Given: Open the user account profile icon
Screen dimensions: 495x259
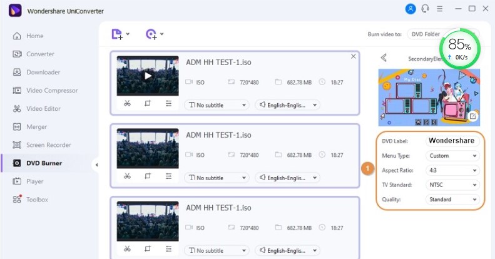Looking at the screenshot, I should [411, 9].
